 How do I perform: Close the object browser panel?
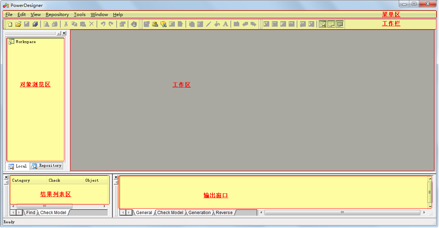click(x=64, y=33)
